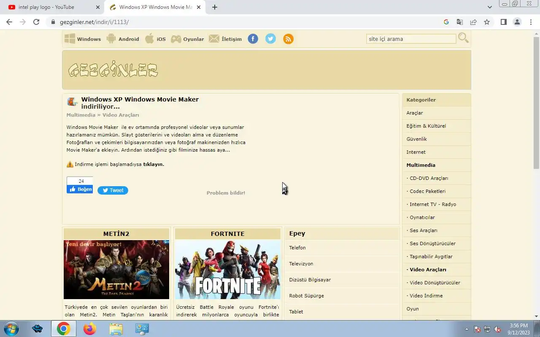Open Internet TV - Radyo subcategory

436,204
